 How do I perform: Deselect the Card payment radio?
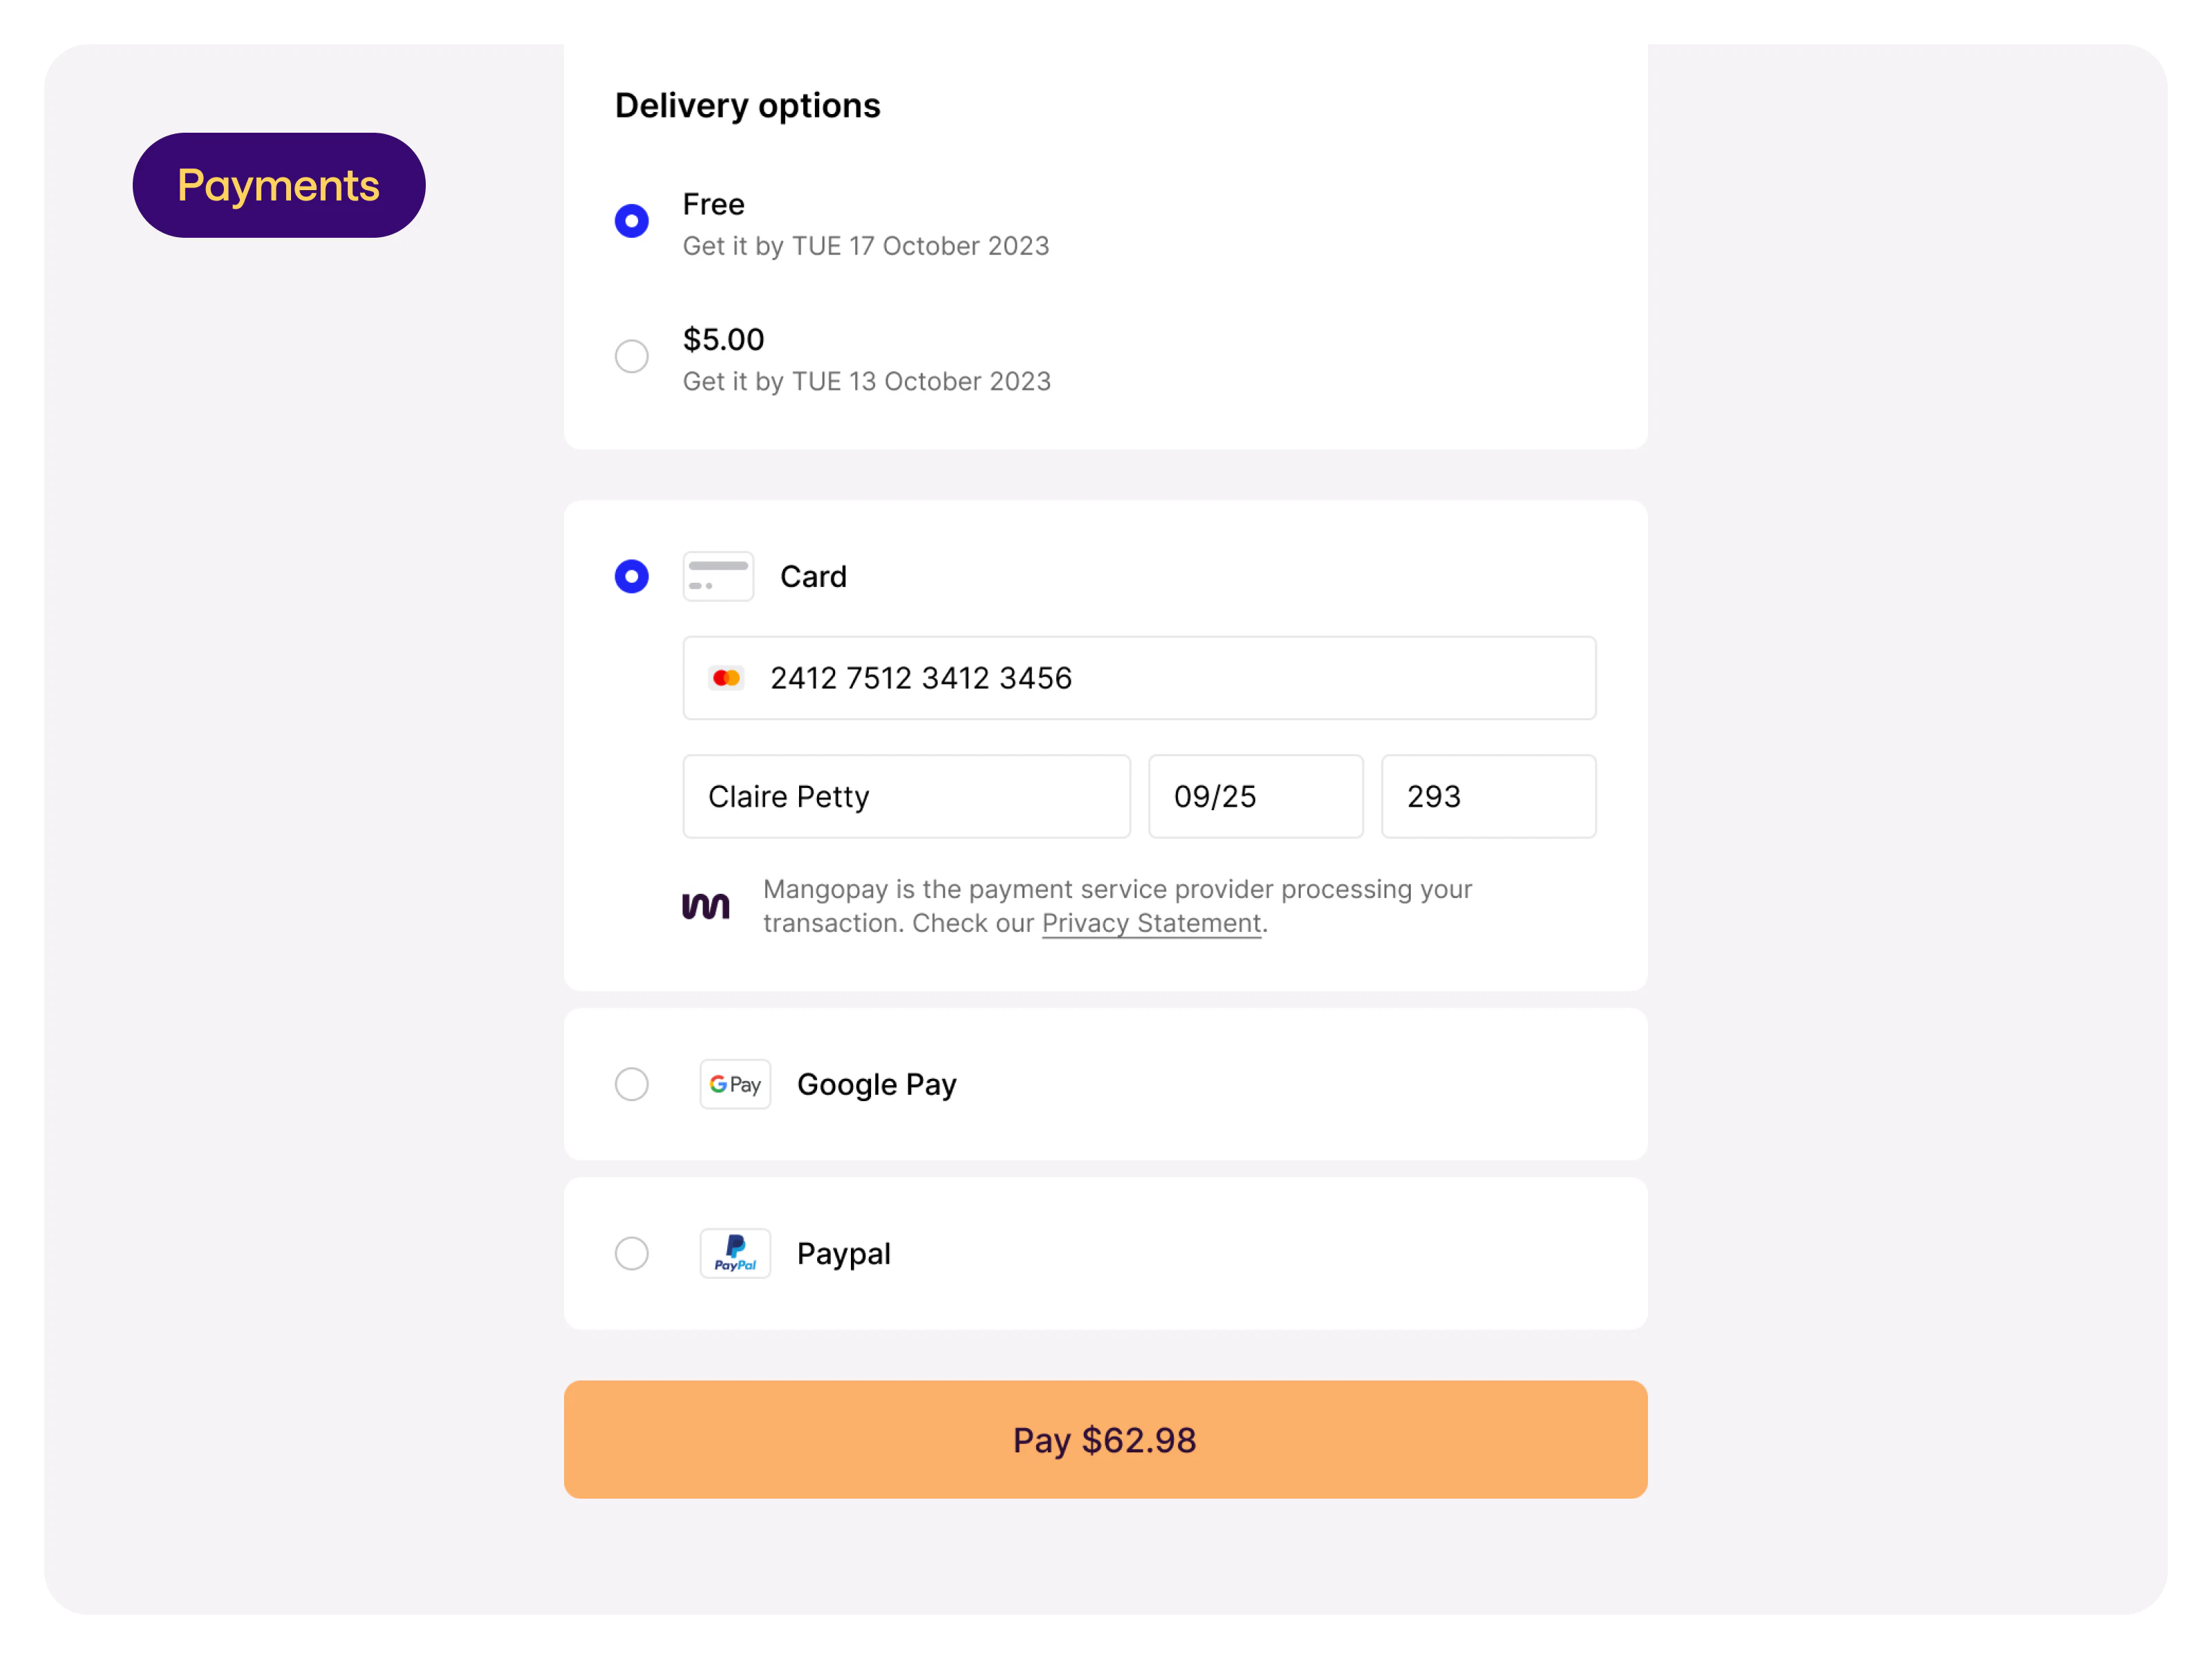pos(631,576)
